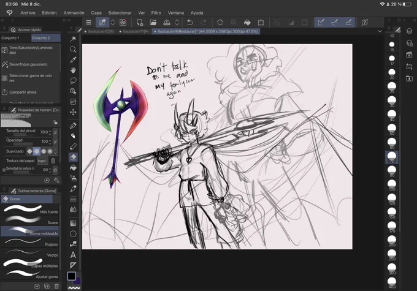417x291 pixels.
Task: Select the Pen nib tool
Action: tap(73, 126)
